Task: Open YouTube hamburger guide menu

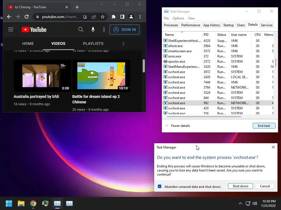Action: (x=11, y=30)
